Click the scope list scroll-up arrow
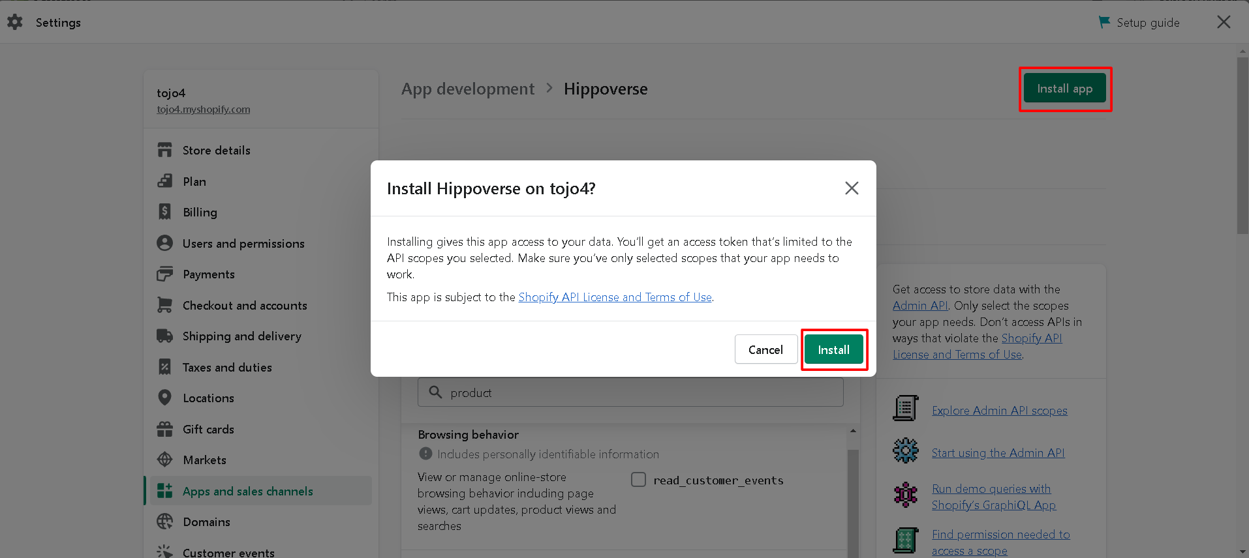The height and width of the screenshot is (558, 1249). 853,431
